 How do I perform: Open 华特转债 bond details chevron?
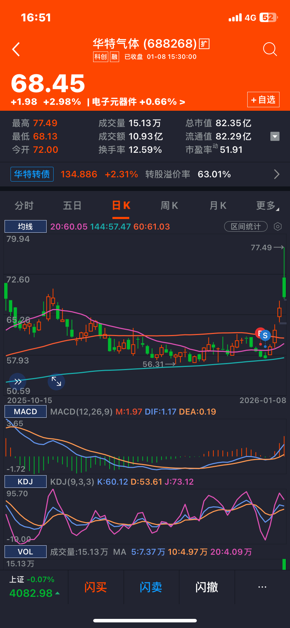pyautogui.click(x=277, y=174)
